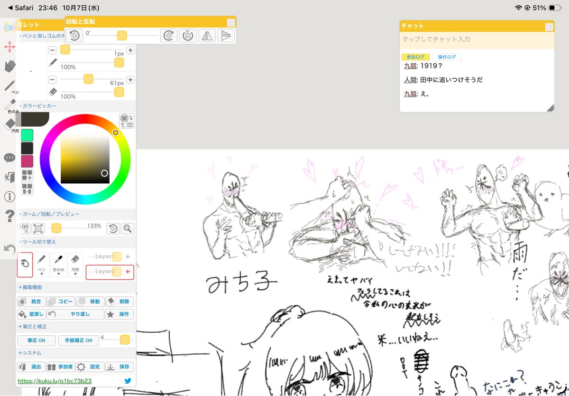The image size is (569, 396).
Task: Switch to the 参加ログ tab
Action: [x=415, y=57]
